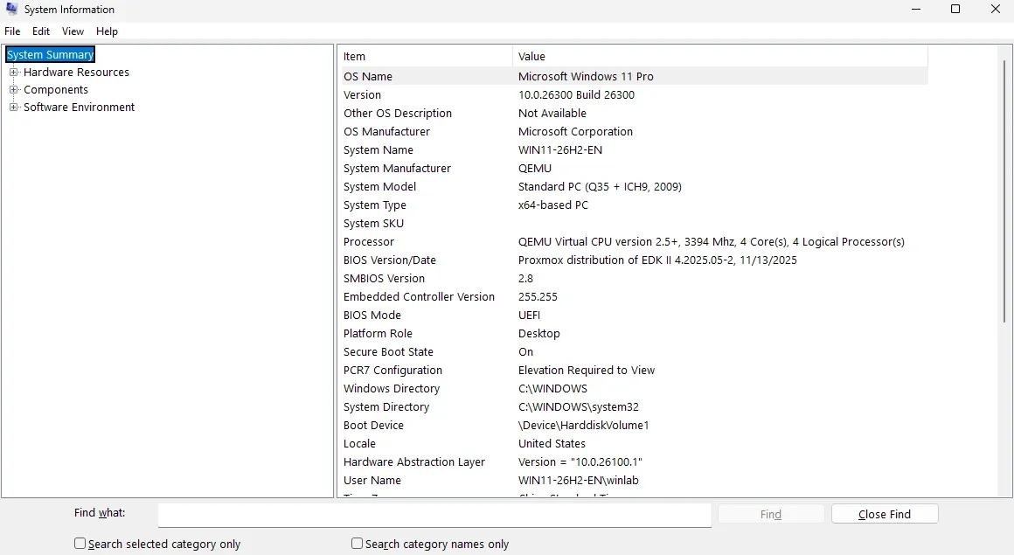Screen dimensions: 1014x555
Task: Select the PCR7 Configuration row
Action: coord(635,370)
